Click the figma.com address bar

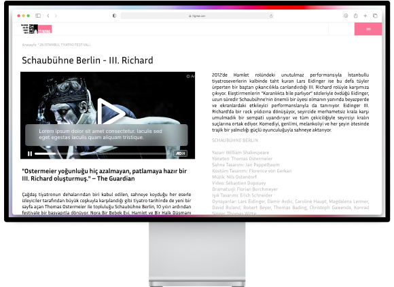click(x=197, y=16)
